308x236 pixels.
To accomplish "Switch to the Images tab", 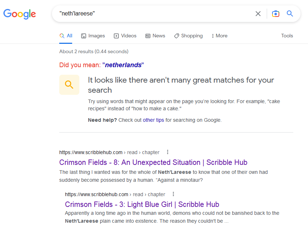I will pos(93,36).
